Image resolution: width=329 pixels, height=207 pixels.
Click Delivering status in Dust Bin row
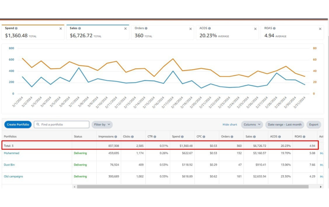point(80,165)
